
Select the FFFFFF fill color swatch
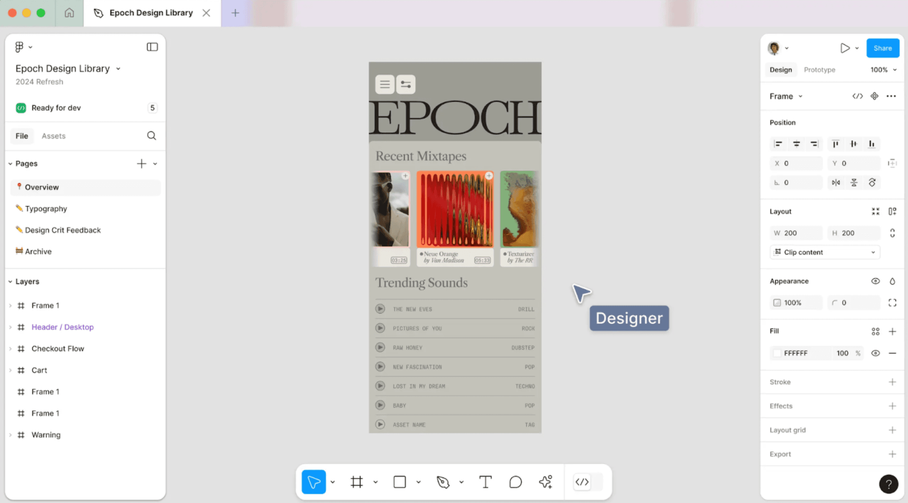(776, 353)
